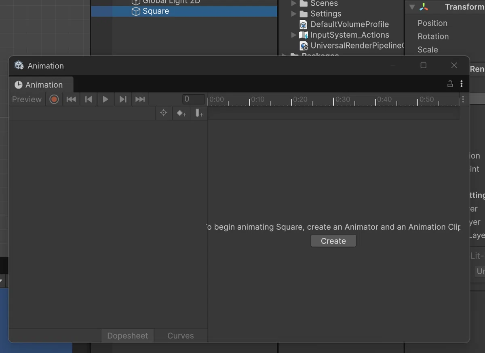The image size is (485, 353).
Task: Switch to Curves view
Action: click(x=181, y=336)
